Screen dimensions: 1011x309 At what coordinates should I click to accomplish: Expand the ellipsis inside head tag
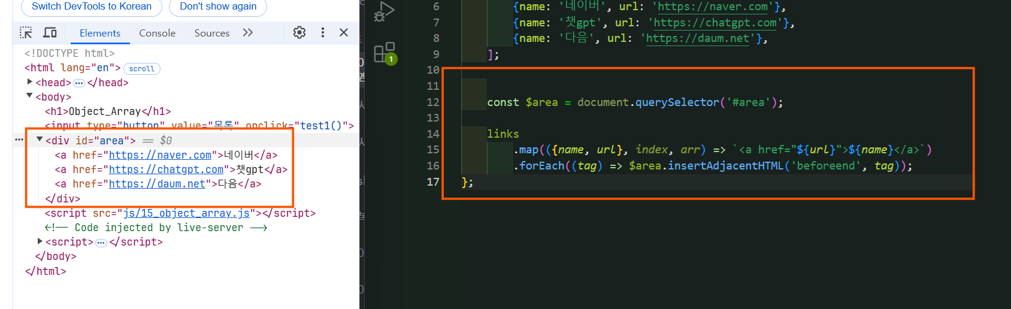click(x=79, y=83)
